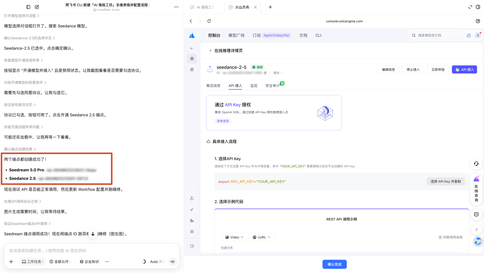
Task: Click the headset support floating icon
Action: [x=476, y=164]
